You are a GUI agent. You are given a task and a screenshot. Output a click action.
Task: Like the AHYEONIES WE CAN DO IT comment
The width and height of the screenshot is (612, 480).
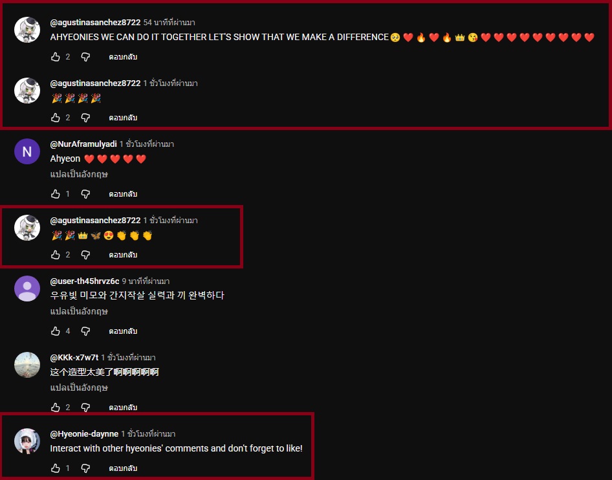(56, 57)
